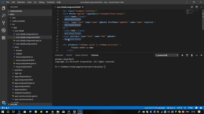Split the terminal pane
The width and height of the screenshot is (204, 114).
187,55
